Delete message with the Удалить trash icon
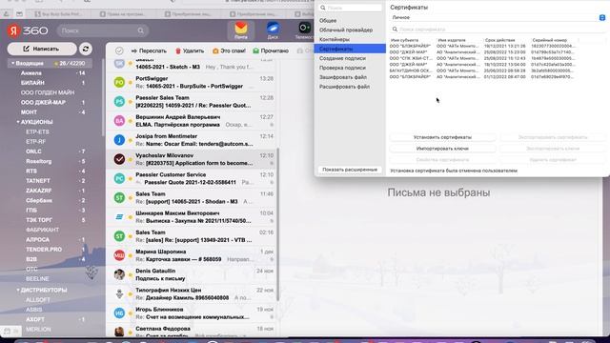610x343 pixels. (190, 50)
